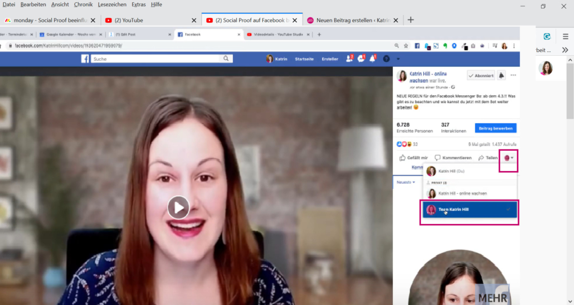Close the (2) YouTube tab
574x305 pixels.
point(194,20)
